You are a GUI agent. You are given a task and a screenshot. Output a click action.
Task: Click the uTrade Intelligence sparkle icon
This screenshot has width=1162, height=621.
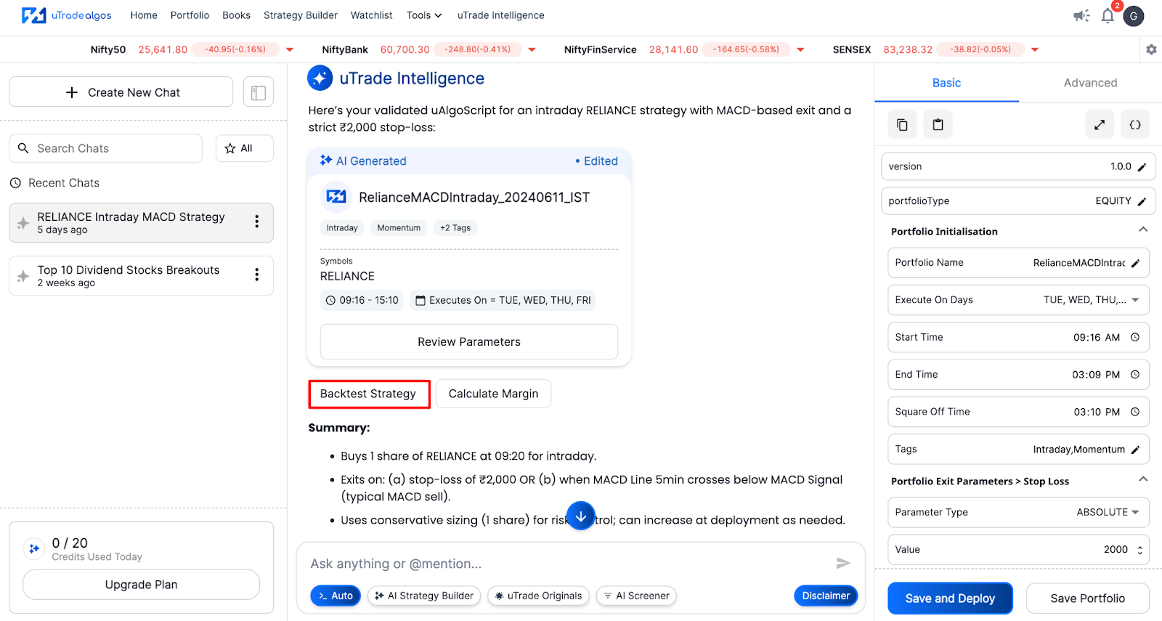pos(320,78)
